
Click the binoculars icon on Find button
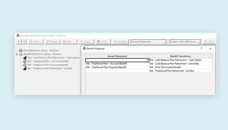click(98, 42)
